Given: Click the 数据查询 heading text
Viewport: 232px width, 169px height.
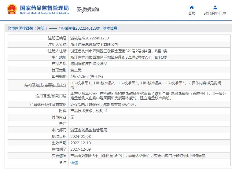Looking at the screenshot, I should coord(91,9).
